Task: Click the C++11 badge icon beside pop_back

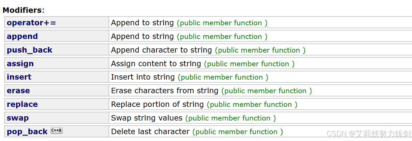Action: (57, 130)
